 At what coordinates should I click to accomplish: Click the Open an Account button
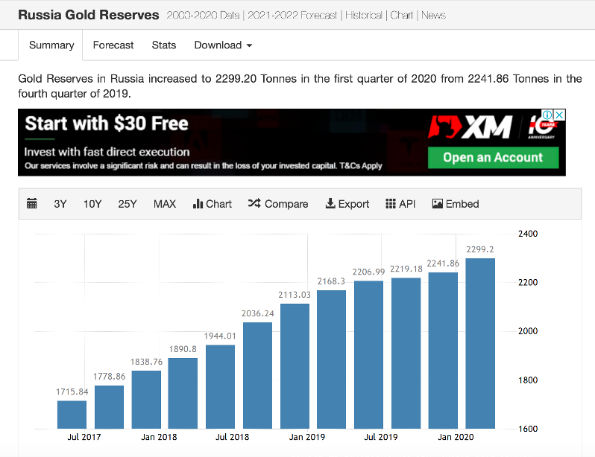coord(493,157)
